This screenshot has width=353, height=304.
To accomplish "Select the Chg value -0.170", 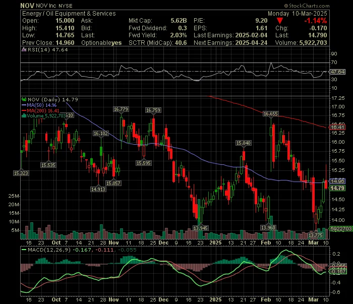I will point(318,28).
